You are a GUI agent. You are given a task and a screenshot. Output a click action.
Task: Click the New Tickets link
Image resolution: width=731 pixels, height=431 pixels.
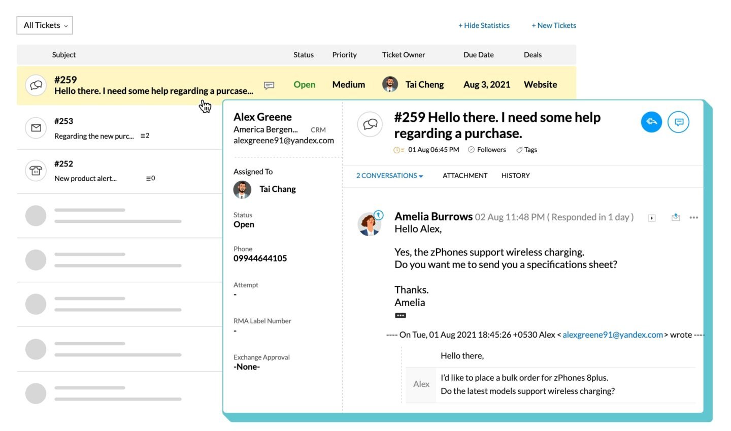click(x=553, y=25)
